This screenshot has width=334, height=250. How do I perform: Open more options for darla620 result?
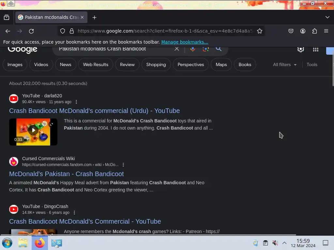click(76, 102)
